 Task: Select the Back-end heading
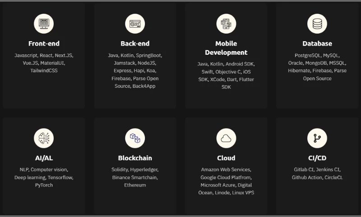pyautogui.click(x=135, y=44)
